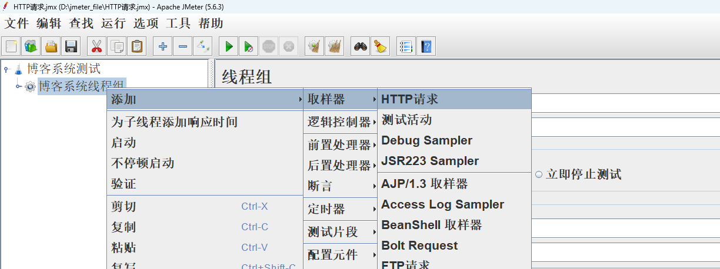The image size is (720, 269).
Task: Click the test plan flask icon
Action: pyautogui.click(x=19, y=69)
